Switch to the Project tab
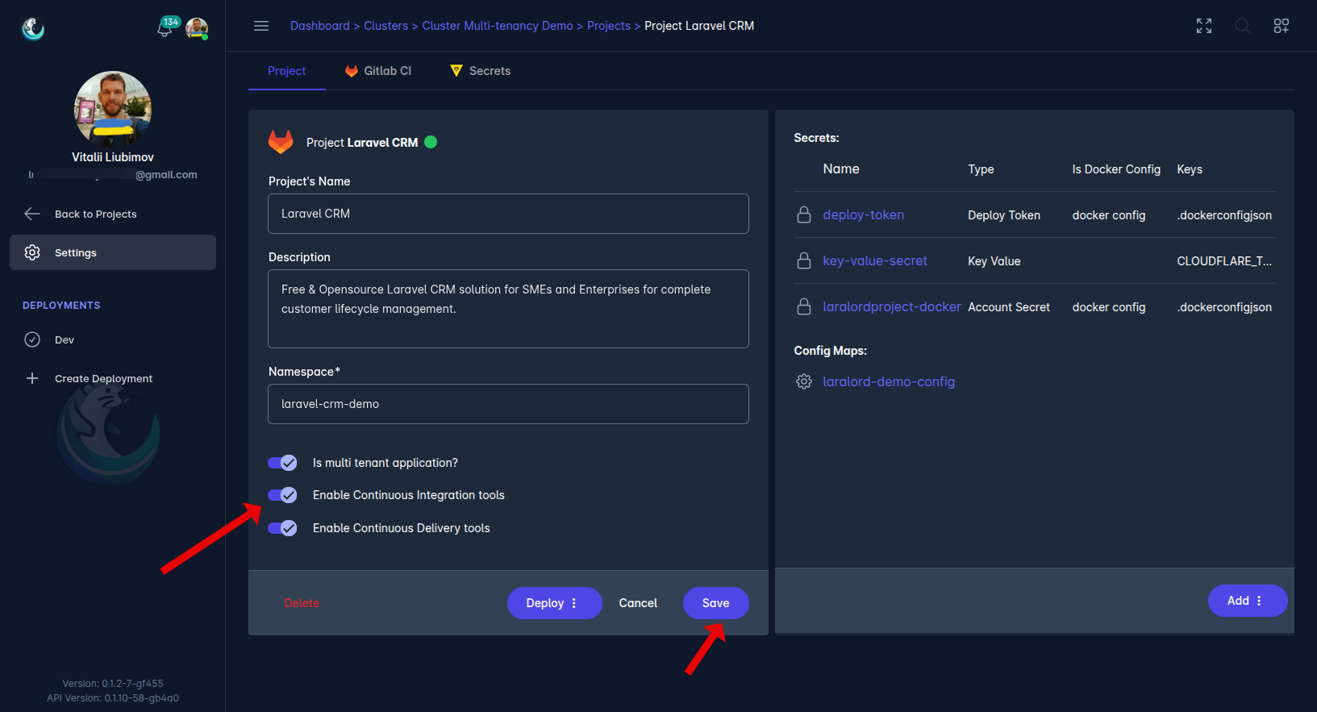The image size is (1317, 712). tap(286, 71)
